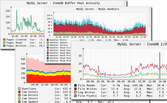Click the File Reads legend swatch

[x=76, y=85]
